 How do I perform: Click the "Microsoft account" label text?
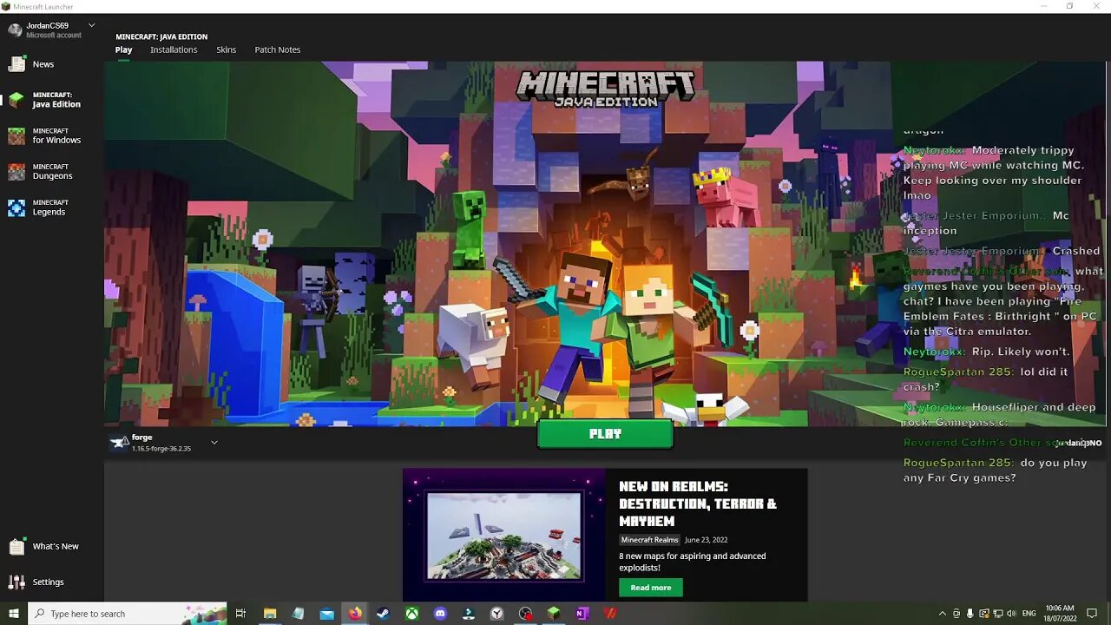[54, 36]
